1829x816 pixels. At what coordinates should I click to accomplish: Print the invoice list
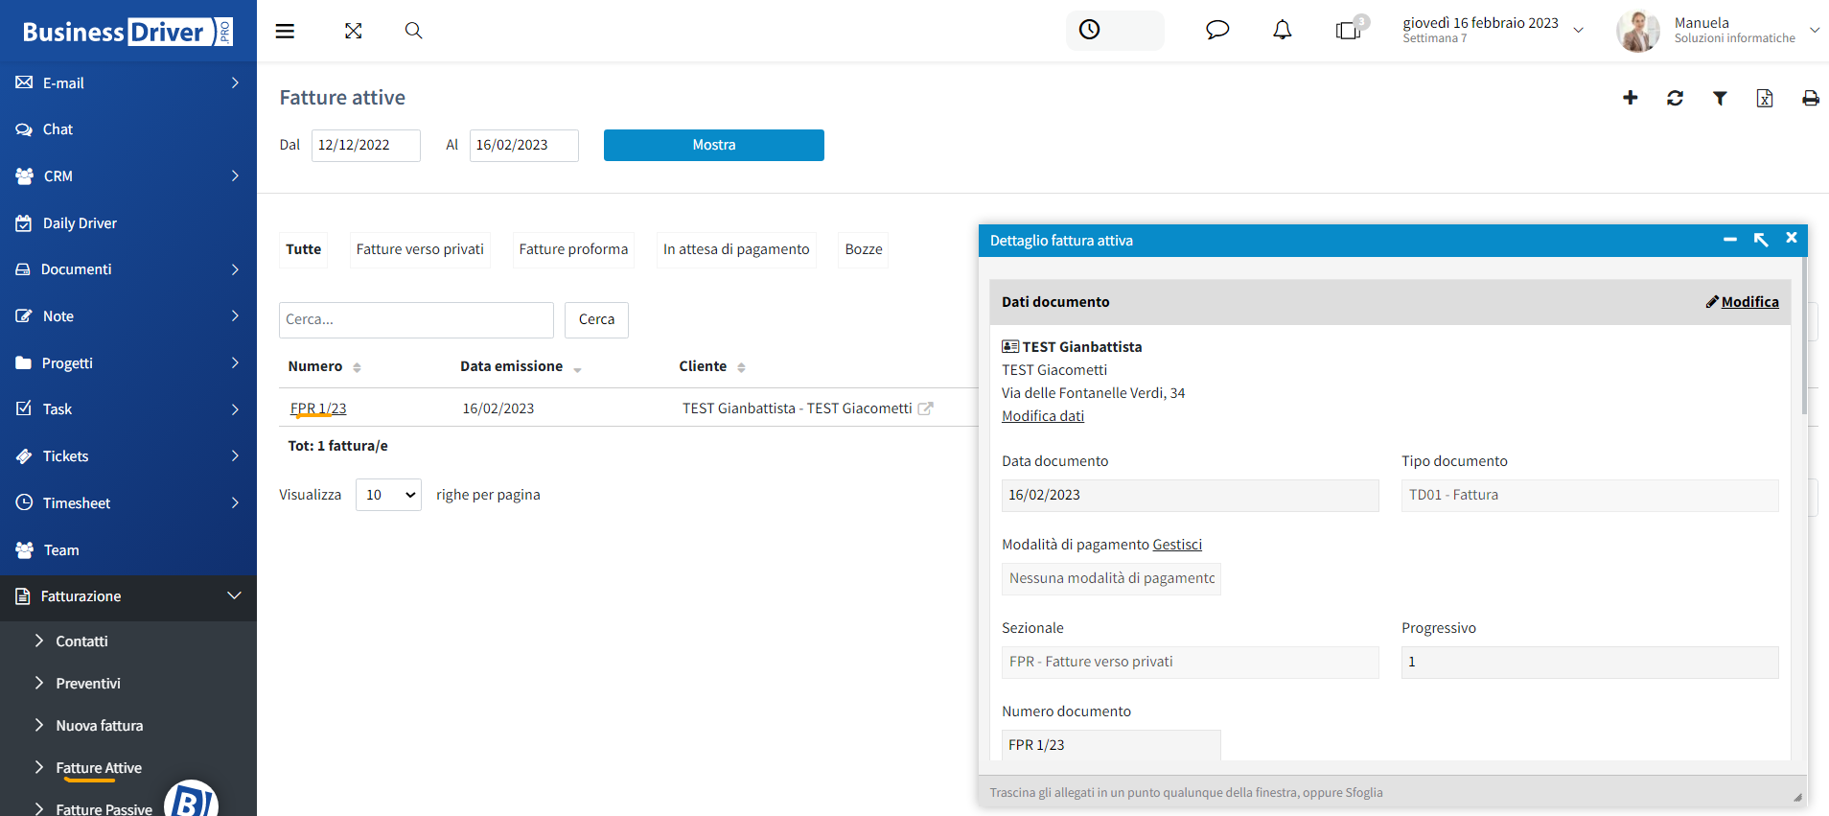[1810, 98]
